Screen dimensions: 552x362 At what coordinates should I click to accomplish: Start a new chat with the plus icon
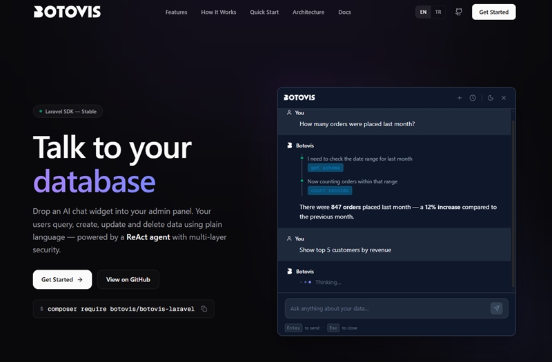tap(460, 98)
